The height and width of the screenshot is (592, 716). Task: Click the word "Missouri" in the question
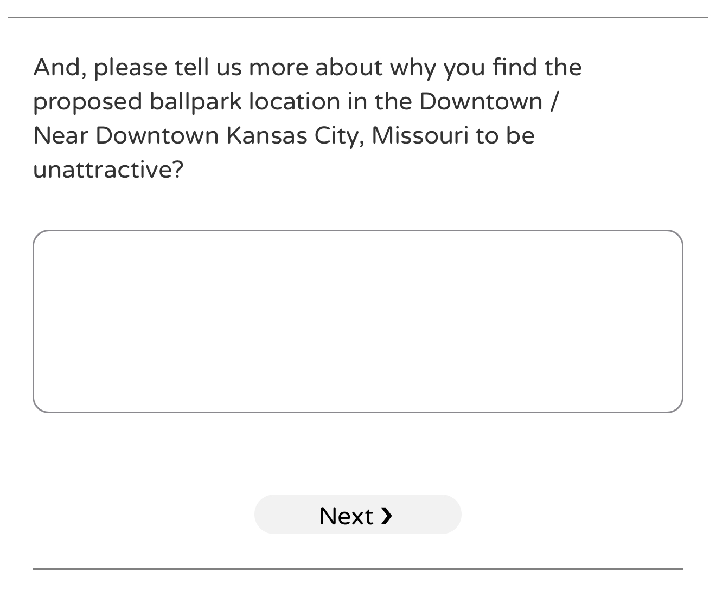[x=420, y=135]
